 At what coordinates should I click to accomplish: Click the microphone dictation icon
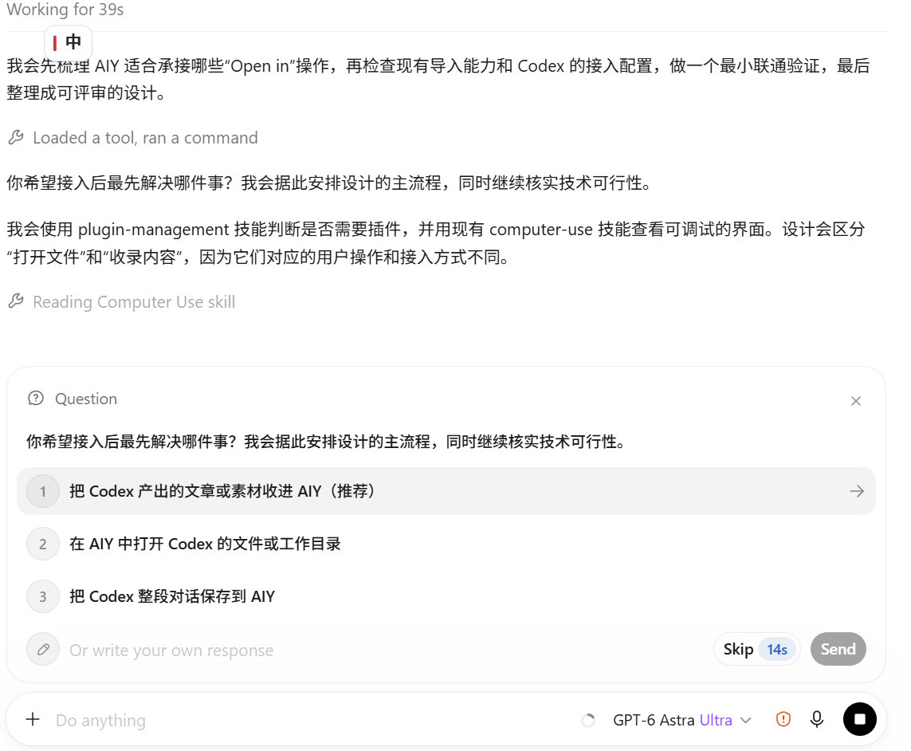point(817,720)
